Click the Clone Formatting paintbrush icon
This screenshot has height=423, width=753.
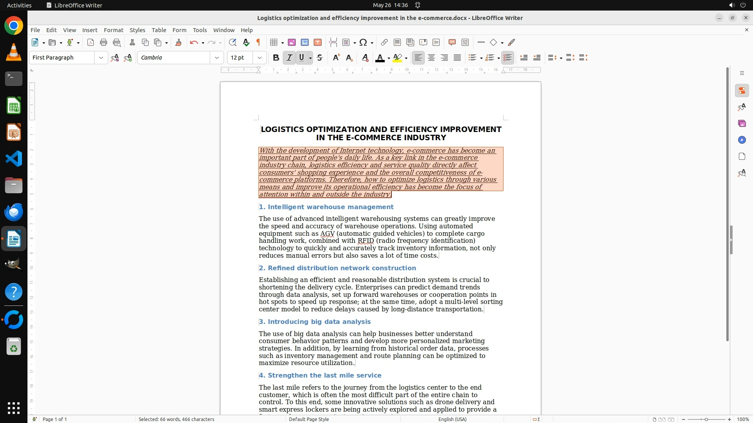pos(178,42)
